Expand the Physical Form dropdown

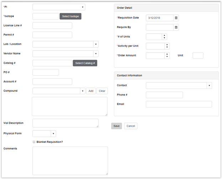coord(53,134)
